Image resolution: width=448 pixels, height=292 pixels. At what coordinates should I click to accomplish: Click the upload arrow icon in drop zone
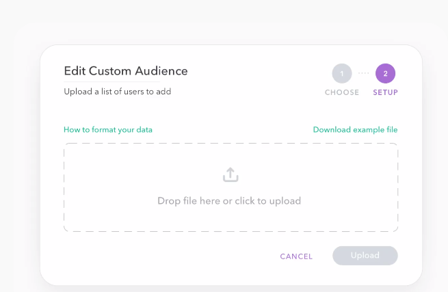(x=230, y=174)
